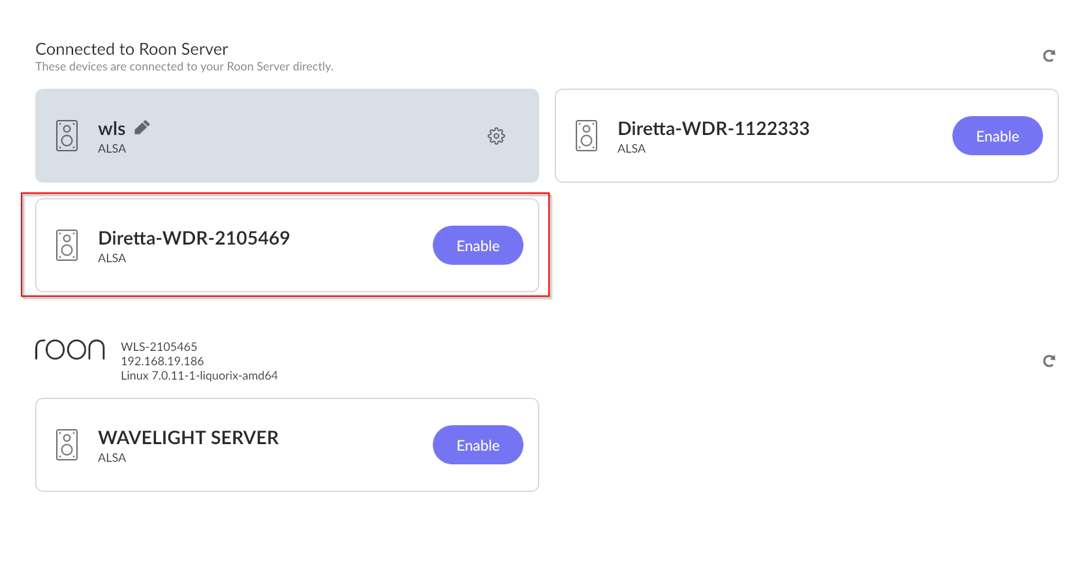Click the speaker icon on the wls card
The height and width of the screenshot is (585, 1077).
67,136
